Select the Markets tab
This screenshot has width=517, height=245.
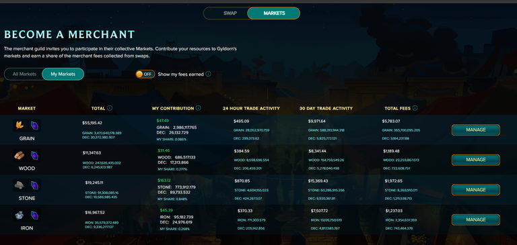click(275, 13)
